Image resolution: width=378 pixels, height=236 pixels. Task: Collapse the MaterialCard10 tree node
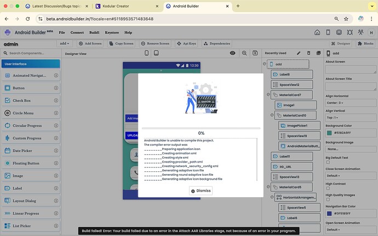click(x=272, y=115)
